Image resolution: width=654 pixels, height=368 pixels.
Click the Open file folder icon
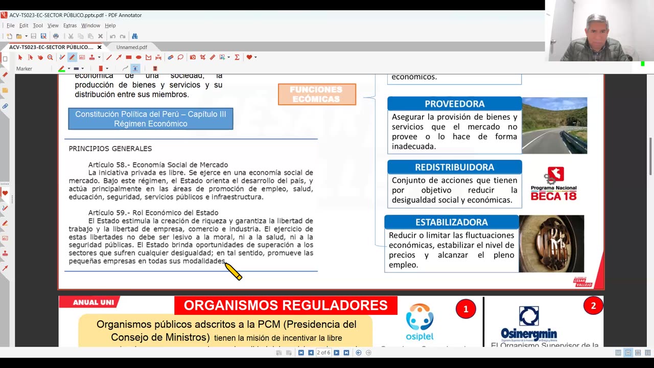(x=19, y=36)
